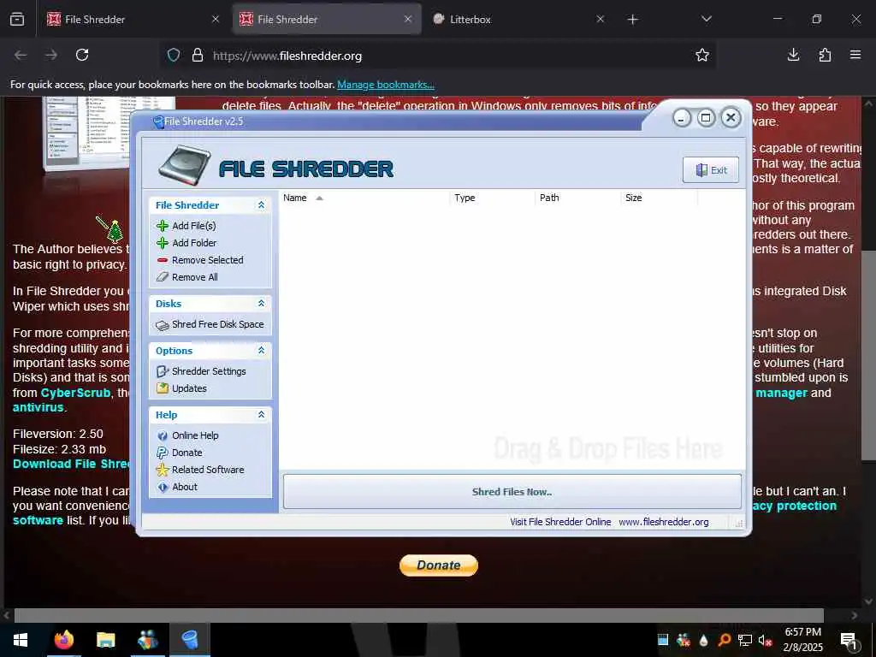This screenshot has height=657, width=876.
Task: Click the Remove All eraser icon
Action: click(x=162, y=277)
